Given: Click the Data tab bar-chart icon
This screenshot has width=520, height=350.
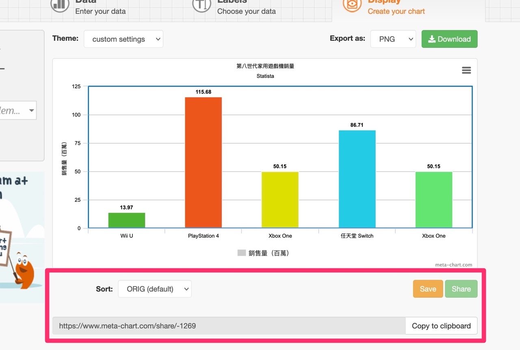Looking at the screenshot, I should [x=60, y=4].
